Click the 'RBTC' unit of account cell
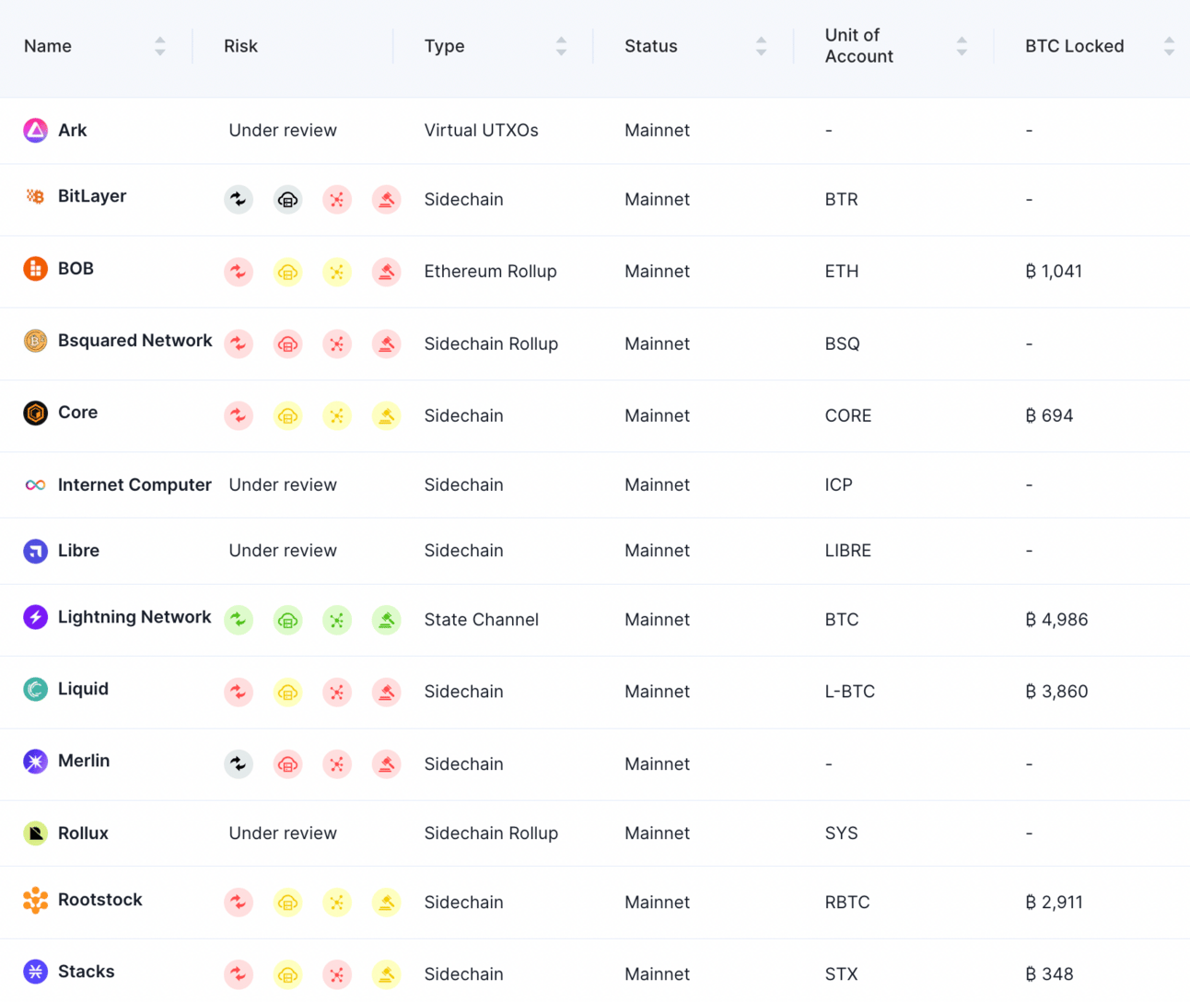 [846, 903]
